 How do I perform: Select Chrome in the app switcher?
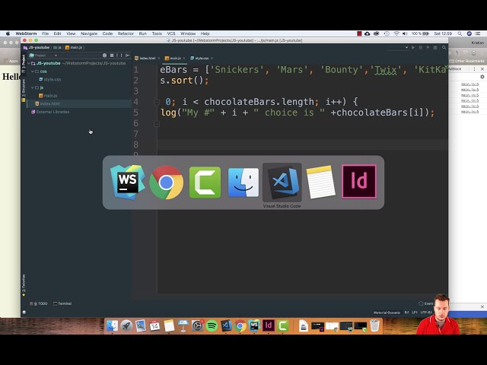pyautogui.click(x=166, y=182)
